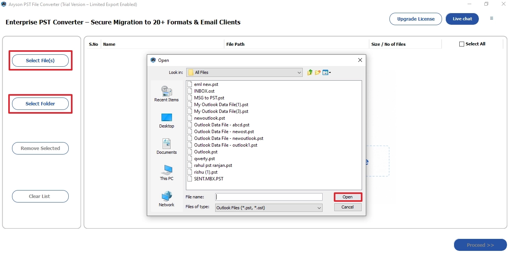Start a Live chat session
The image size is (513, 273).
pos(462,19)
